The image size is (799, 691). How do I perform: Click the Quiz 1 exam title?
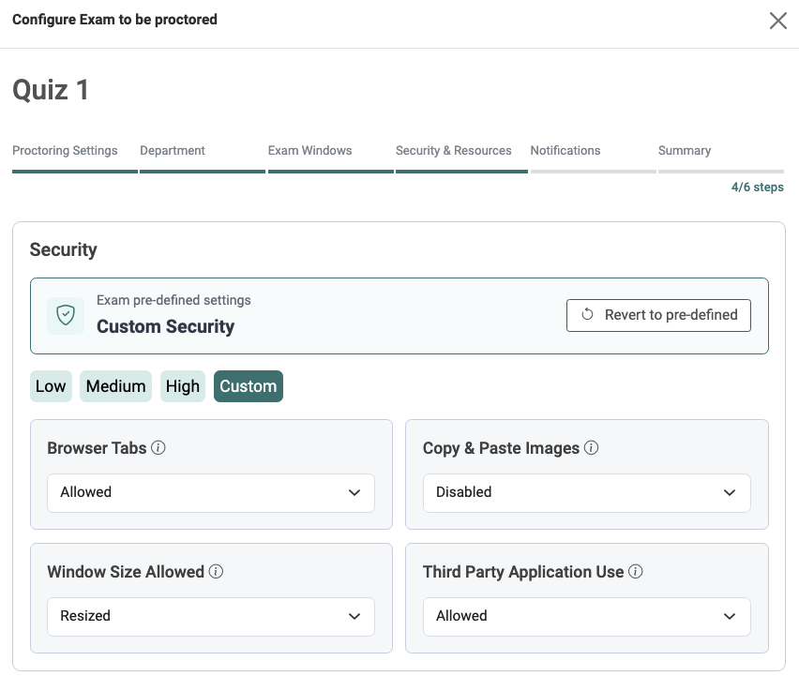coord(51,90)
